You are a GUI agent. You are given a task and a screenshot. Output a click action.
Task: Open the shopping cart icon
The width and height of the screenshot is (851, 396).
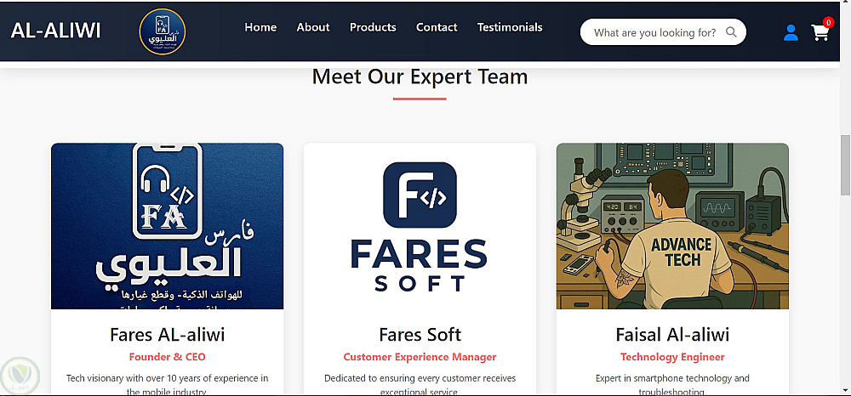820,33
